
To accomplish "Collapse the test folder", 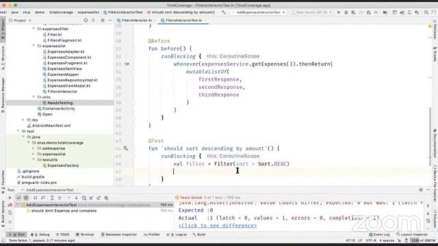I will pyautogui.click(x=18, y=131).
